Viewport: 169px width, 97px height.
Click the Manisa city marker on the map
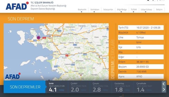[57, 30]
